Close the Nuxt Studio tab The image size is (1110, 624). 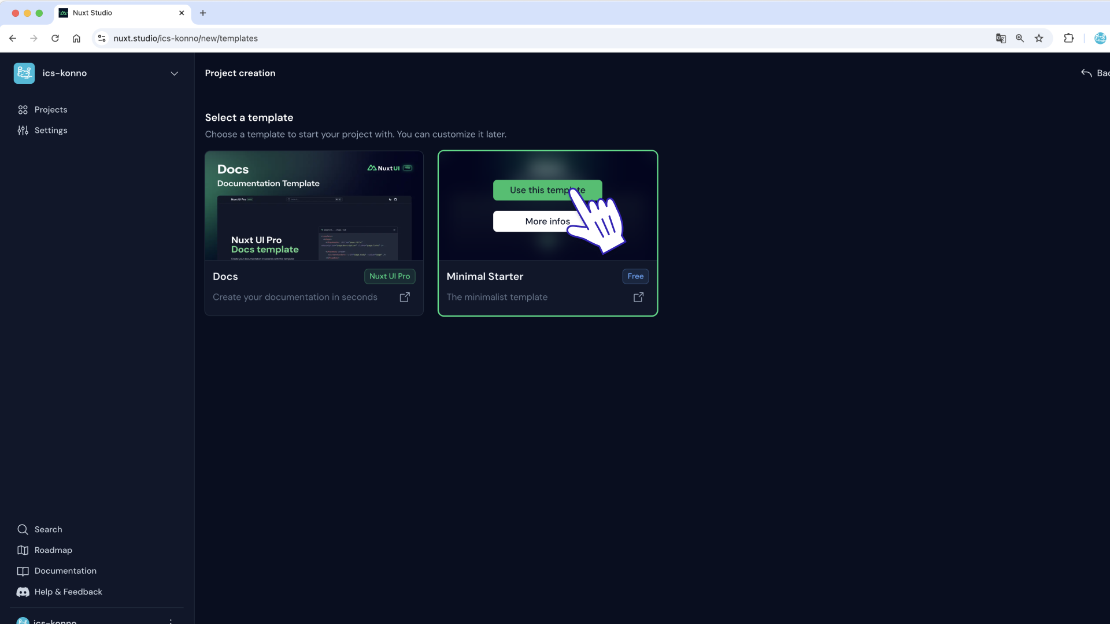point(182,13)
